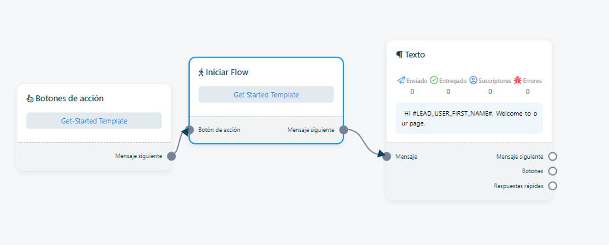The width and height of the screenshot is (609, 245).
Task: Click the arrowhead entering Botón de acción
Action: pyautogui.click(x=185, y=131)
